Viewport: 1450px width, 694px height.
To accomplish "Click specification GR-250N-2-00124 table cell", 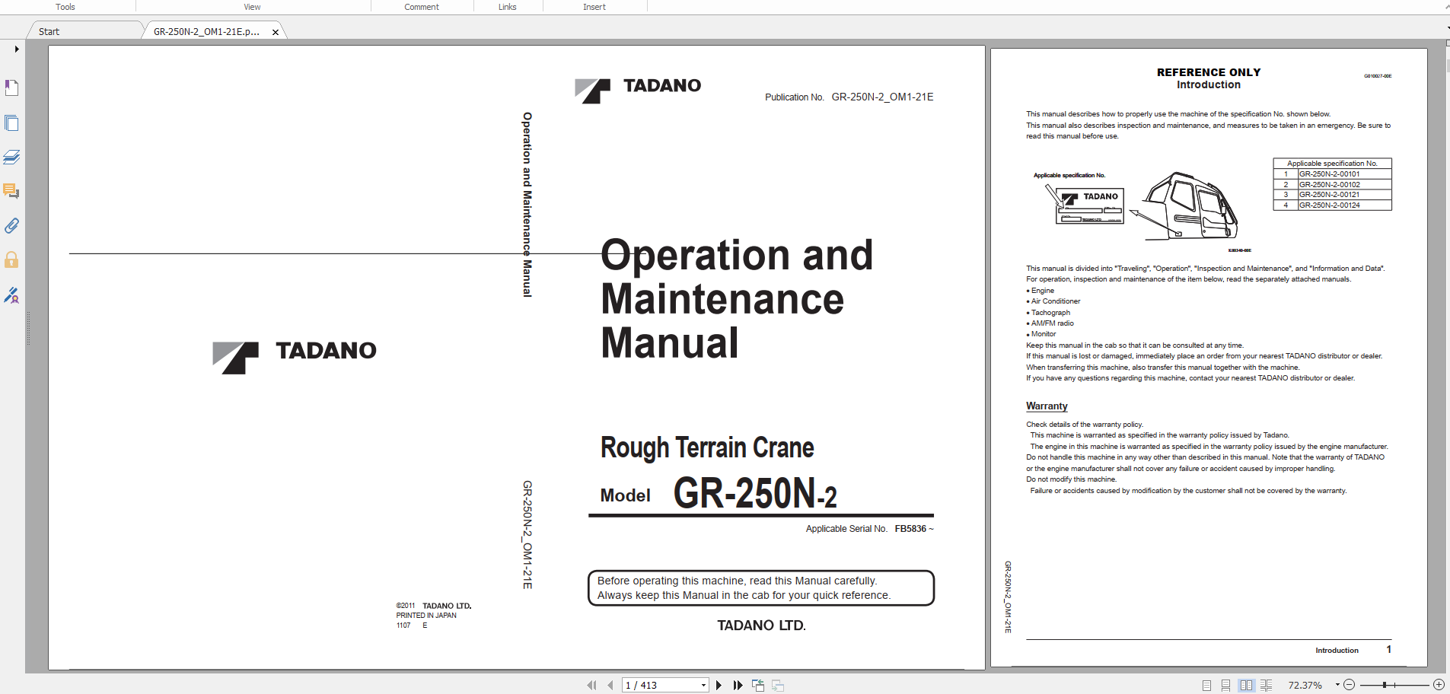I will coord(1344,205).
